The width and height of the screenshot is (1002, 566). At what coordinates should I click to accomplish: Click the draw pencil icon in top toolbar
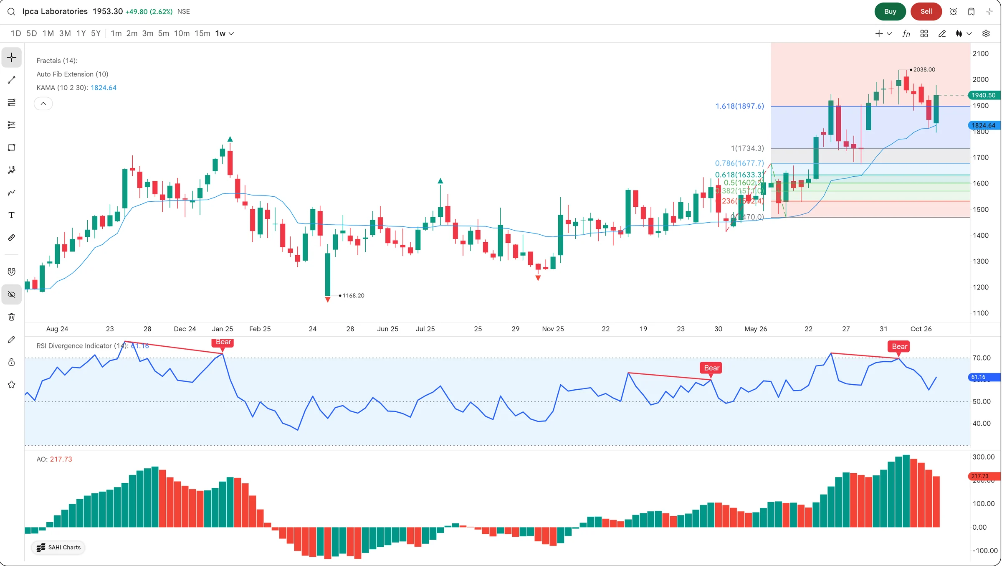pos(942,33)
